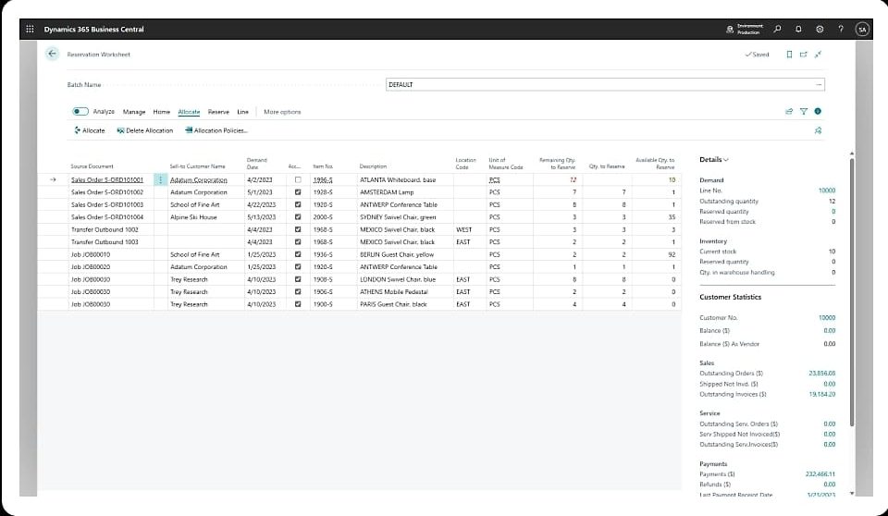Open the app launcher waffle icon
This screenshot has width=888, height=516.
point(30,29)
